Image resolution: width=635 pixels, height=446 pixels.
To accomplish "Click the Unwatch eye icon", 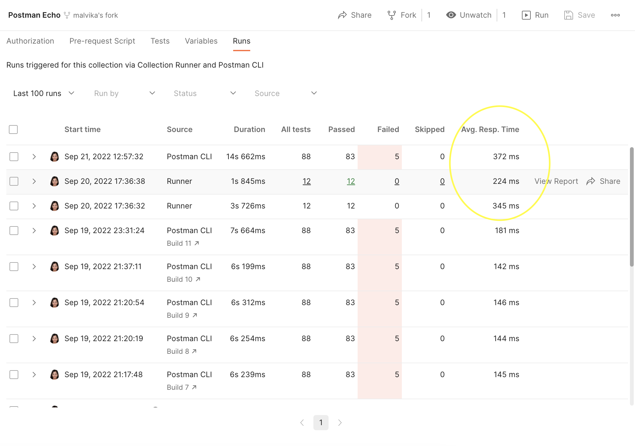I will pos(451,15).
